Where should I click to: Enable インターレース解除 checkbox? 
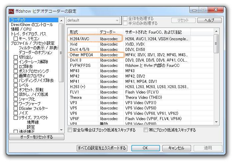pyautogui.click(x=16, y=62)
